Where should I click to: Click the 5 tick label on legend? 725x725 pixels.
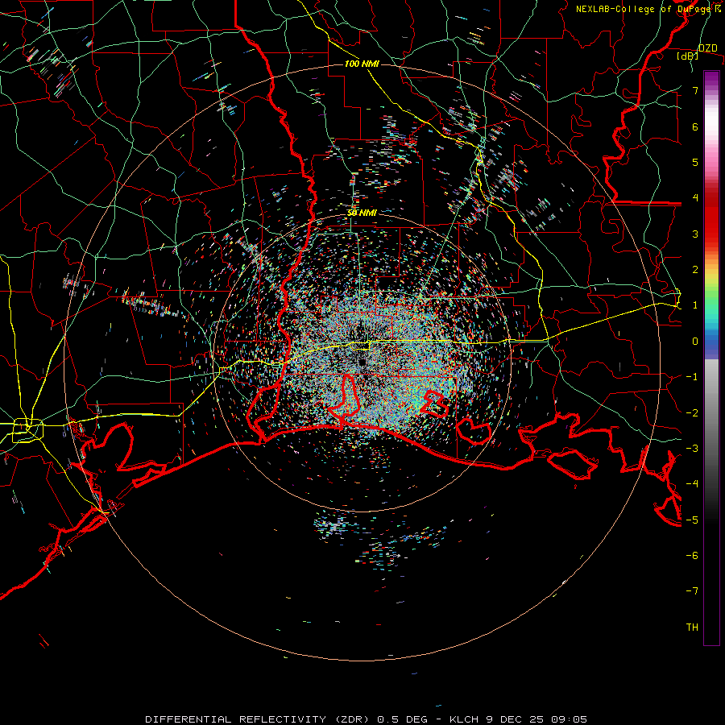[695, 162]
